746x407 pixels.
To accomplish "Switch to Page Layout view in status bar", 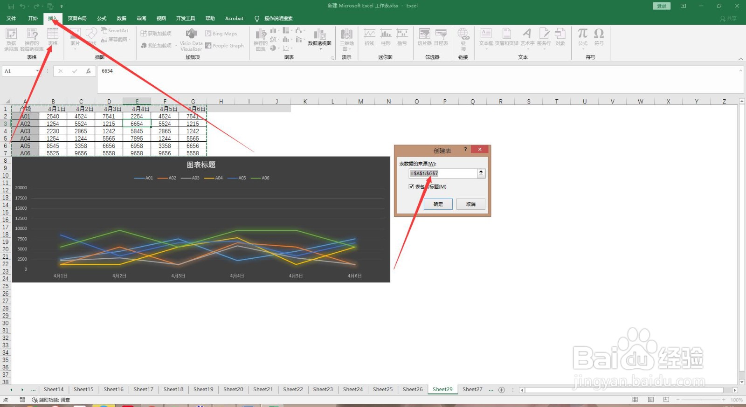I will pyautogui.click(x=650, y=400).
